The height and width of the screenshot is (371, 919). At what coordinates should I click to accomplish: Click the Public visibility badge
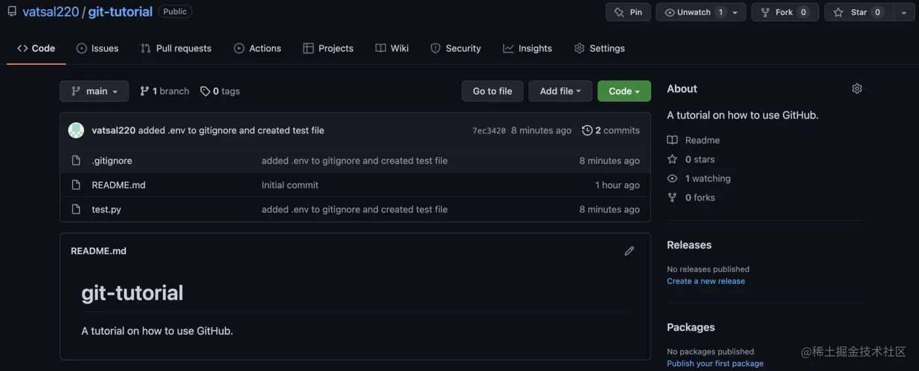[175, 12]
